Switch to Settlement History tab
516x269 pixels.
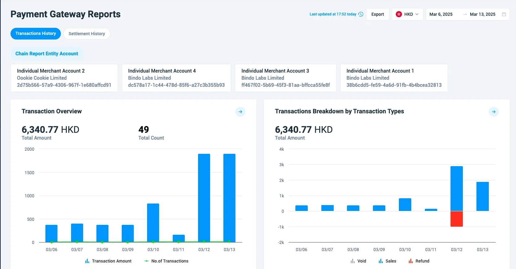pyautogui.click(x=87, y=34)
